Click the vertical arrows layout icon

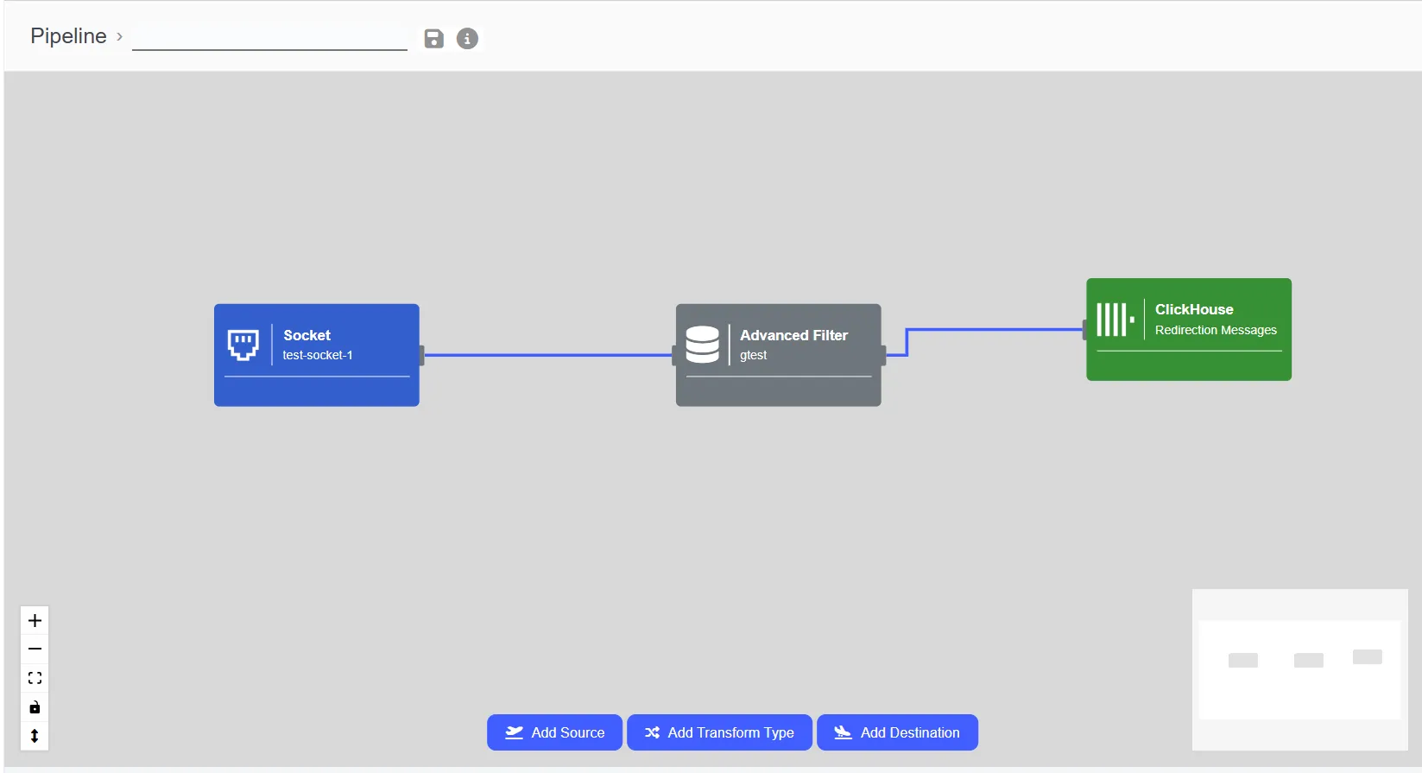(35, 736)
